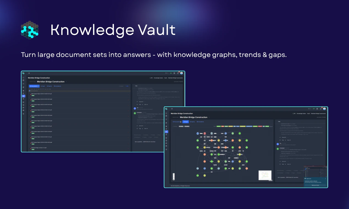This screenshot has height=209, width=349.
Task: Click the Refresh control above the graph
Action: (x=175, y=127)
